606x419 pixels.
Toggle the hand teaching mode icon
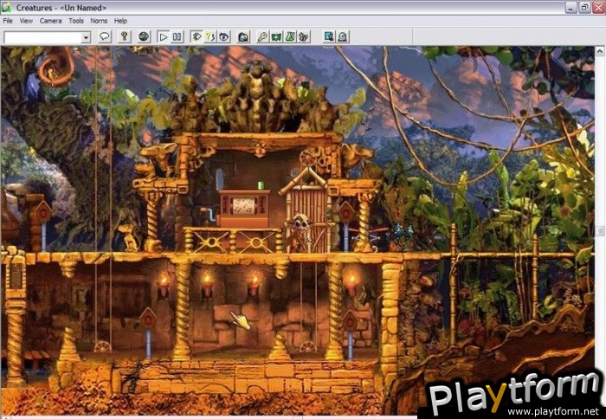coord(197,36)
